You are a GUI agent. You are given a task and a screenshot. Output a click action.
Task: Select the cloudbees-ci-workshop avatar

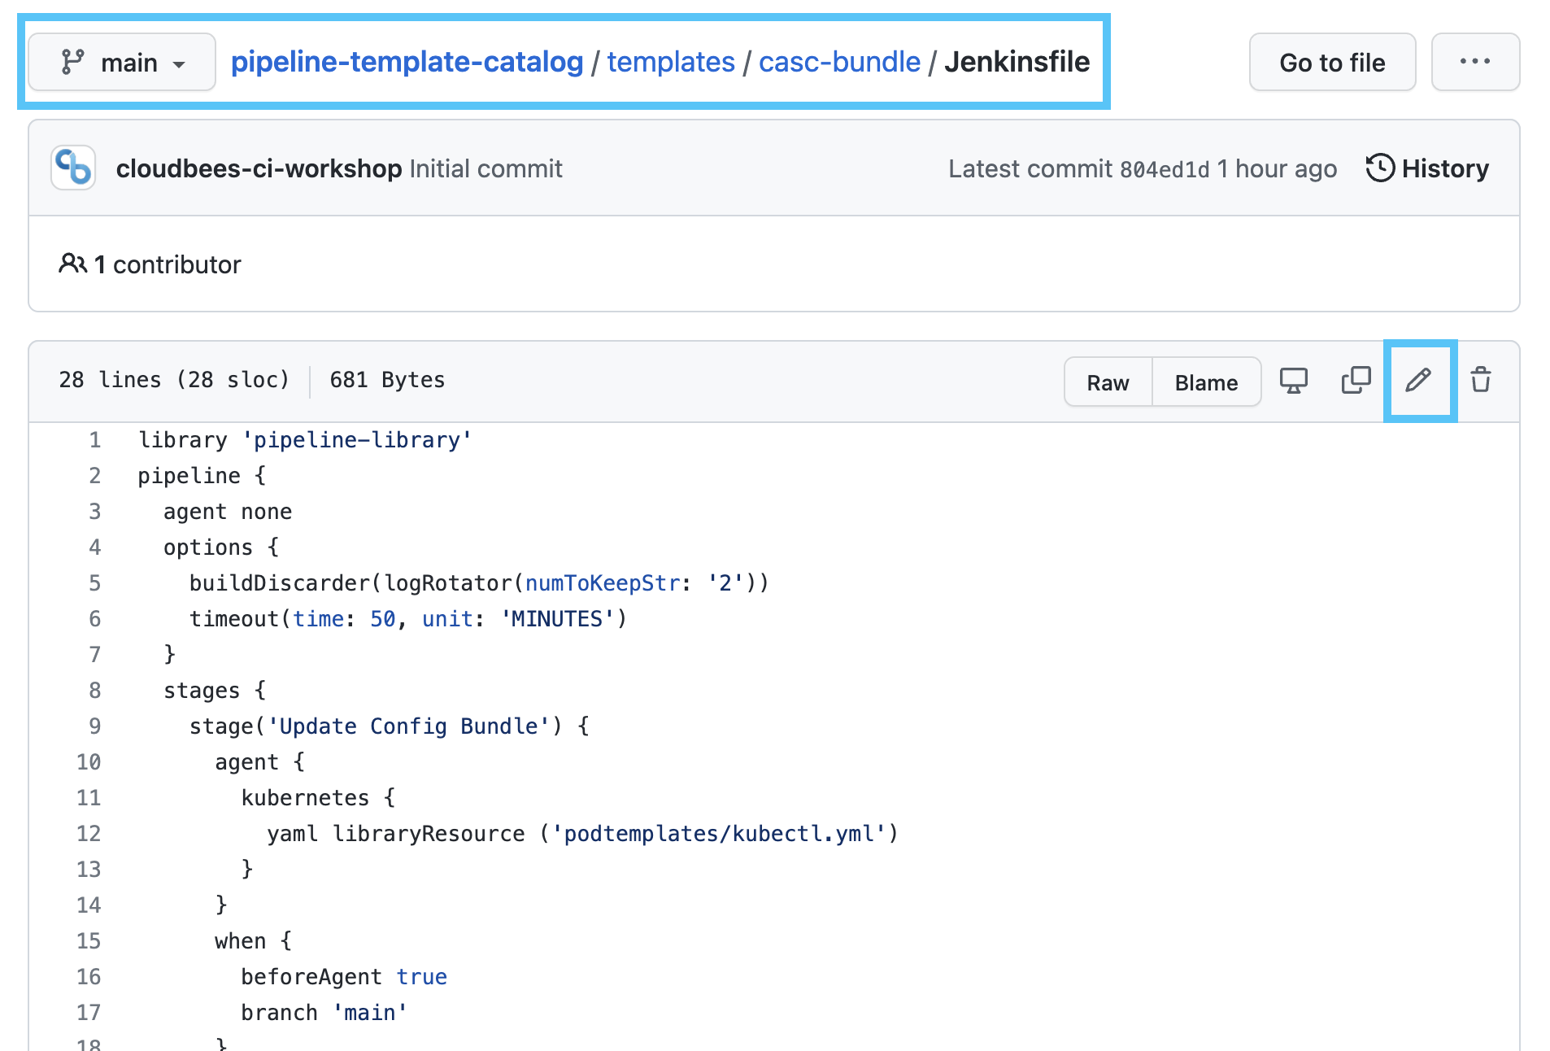(72, 168)
